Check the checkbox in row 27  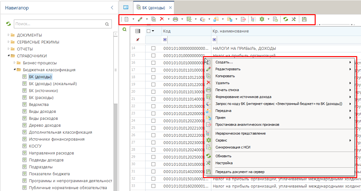pyautogui.click(x=153, y=142)
